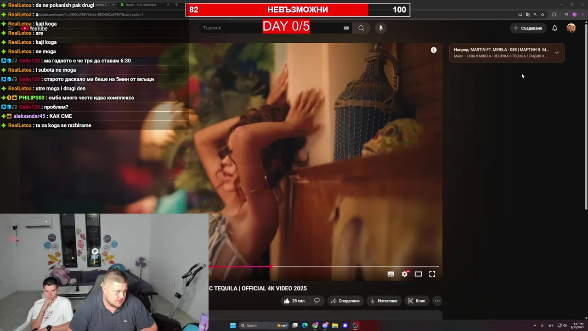This screenshot has width=588, height=331.
Task: Click chat message 'ta za koga se razbirame'
Action: pos(63,126)
